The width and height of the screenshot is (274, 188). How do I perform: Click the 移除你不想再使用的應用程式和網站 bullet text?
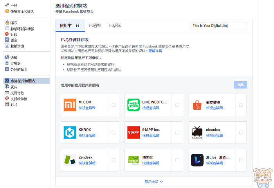click(94, 70)
